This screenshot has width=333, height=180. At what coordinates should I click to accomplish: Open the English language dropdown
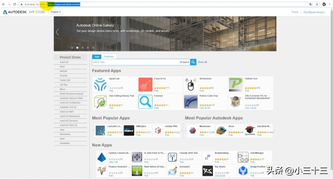point(56,12)
